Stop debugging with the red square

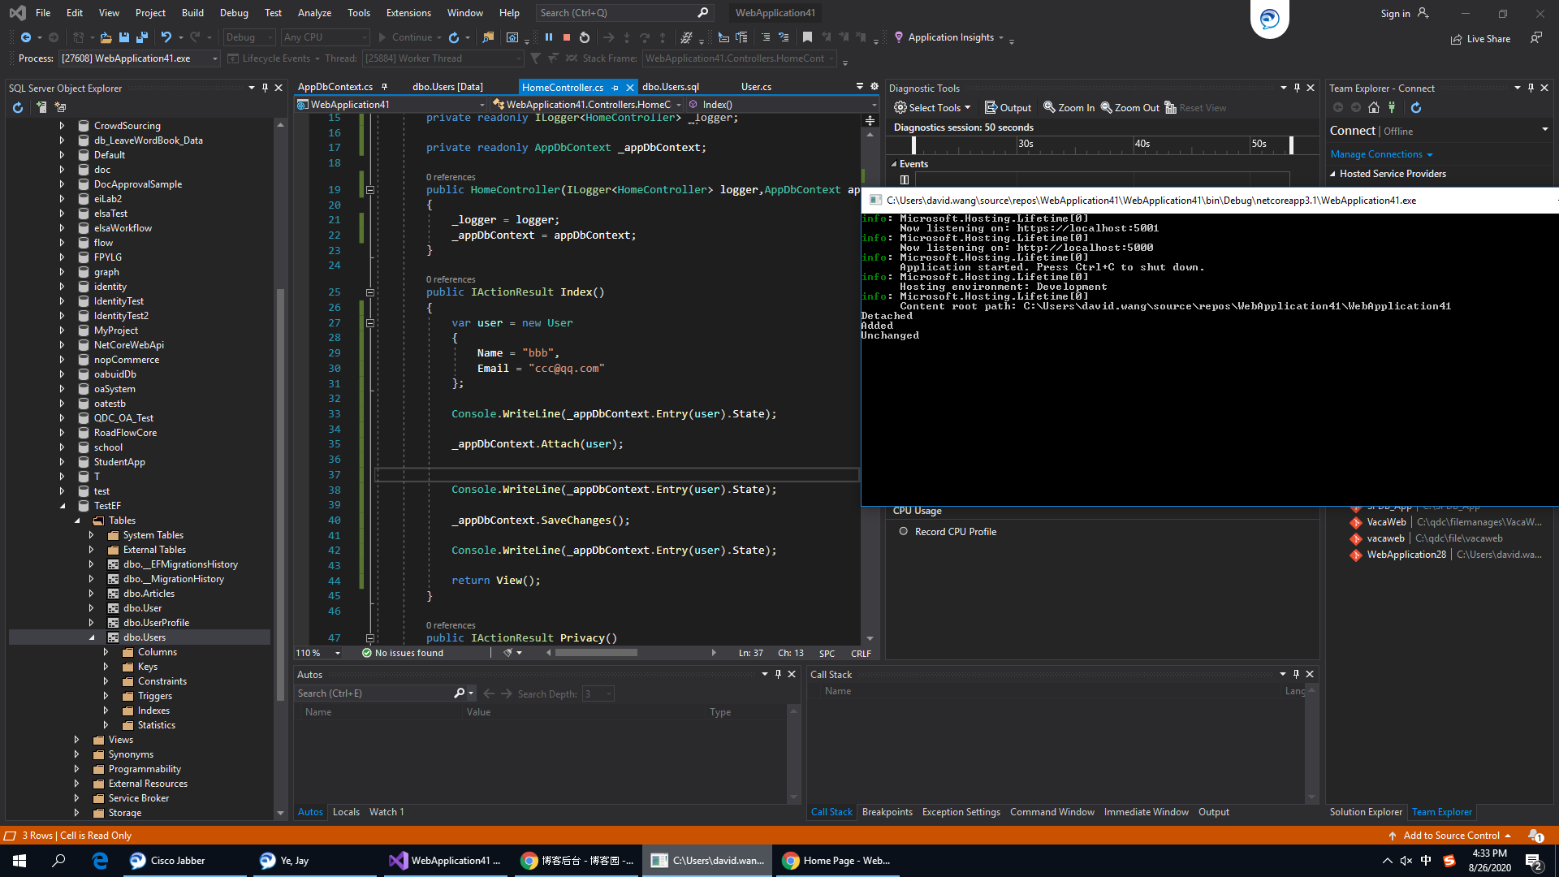[x=567, y=37]
